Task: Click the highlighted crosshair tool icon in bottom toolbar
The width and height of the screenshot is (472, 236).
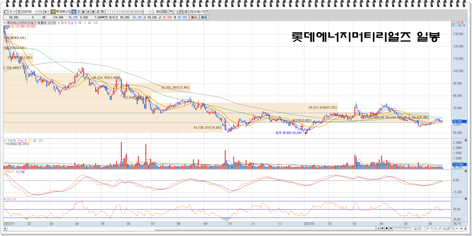Action: pyautogui.click(x=428, y=229)
